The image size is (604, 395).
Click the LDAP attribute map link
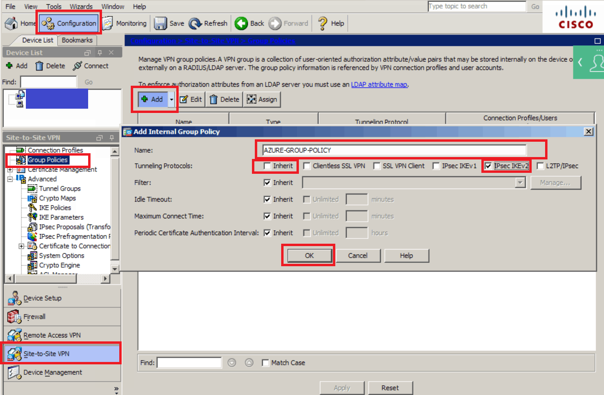[x=379, y=85]
